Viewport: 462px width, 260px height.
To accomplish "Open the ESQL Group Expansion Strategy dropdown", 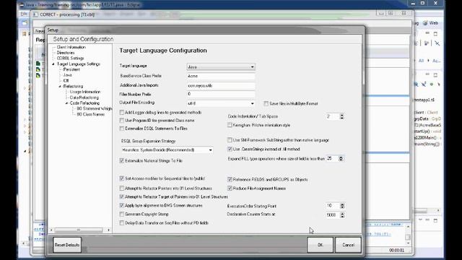I will [x=167, y=150].
